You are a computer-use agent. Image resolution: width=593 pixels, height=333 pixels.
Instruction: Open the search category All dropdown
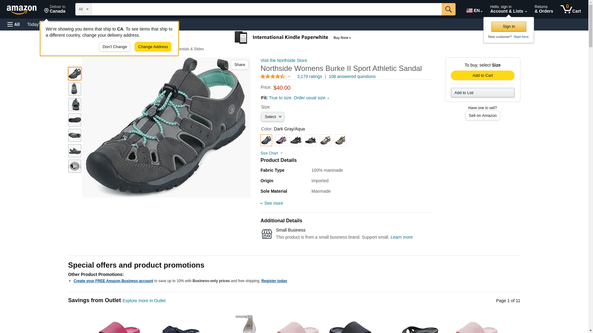click(x=83, y=9)
